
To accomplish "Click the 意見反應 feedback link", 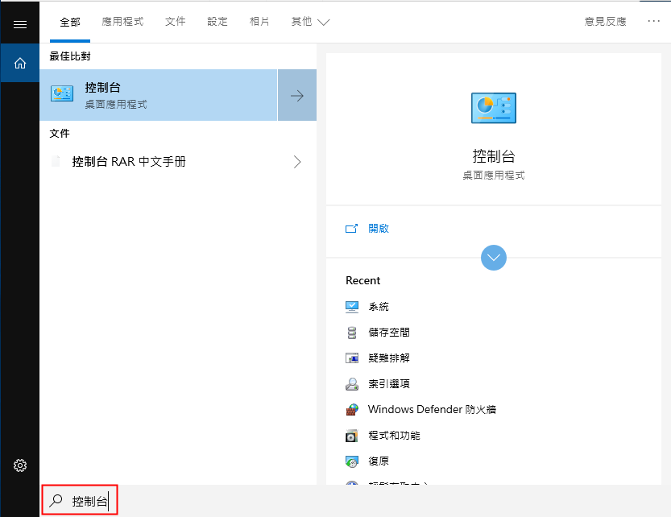I will point(606,22).
